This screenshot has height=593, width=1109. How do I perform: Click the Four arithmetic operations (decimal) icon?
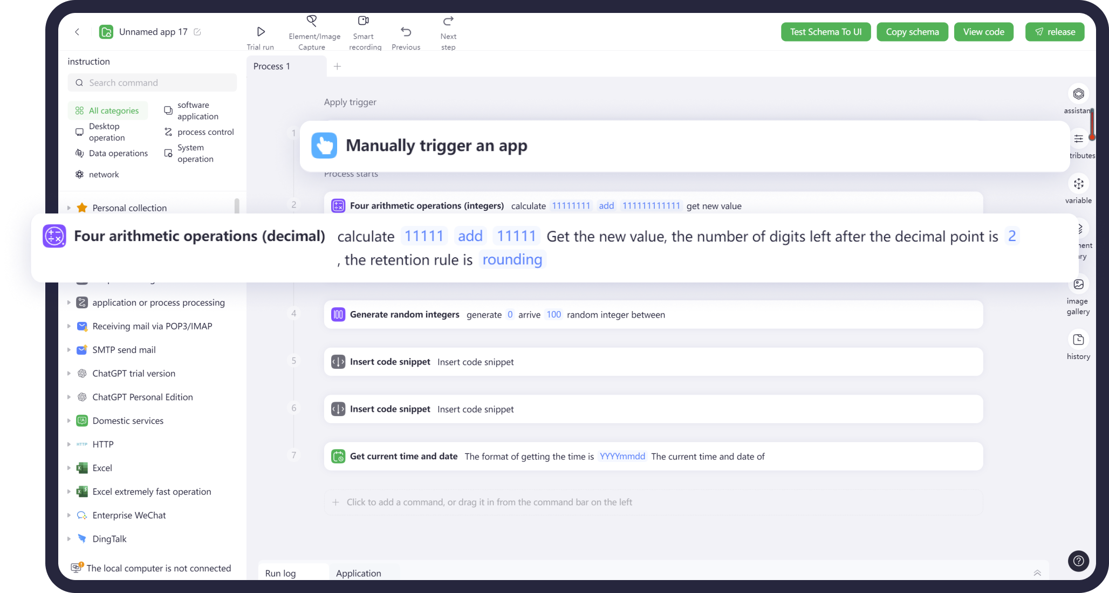click(x=54, y=236)
